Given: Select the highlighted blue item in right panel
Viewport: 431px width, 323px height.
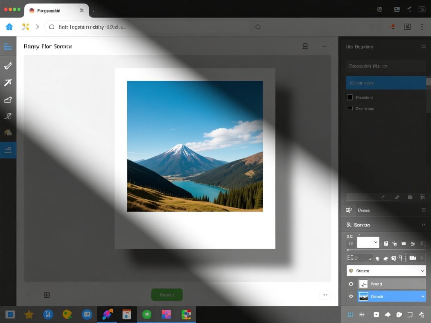Looking at the screenshot, I should click(386, 83).
